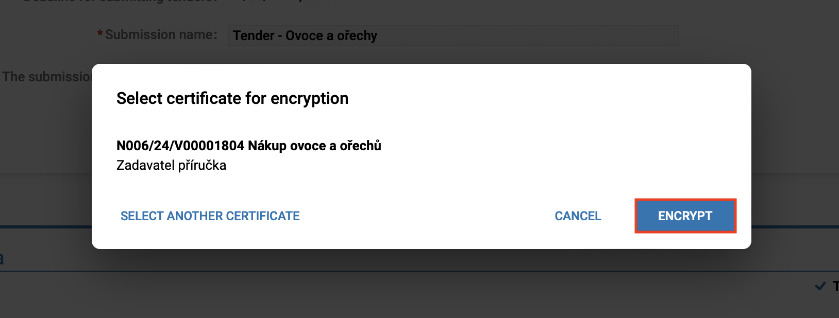Choose SELECT ANOTHER CERTIFICATE
Image resolution: width=839 pixels, height=318 pixels.
click(x=210, y=216)
